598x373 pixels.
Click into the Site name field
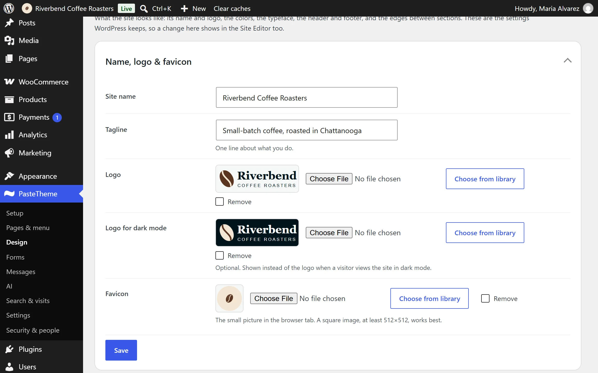click(x=307, y=97)
